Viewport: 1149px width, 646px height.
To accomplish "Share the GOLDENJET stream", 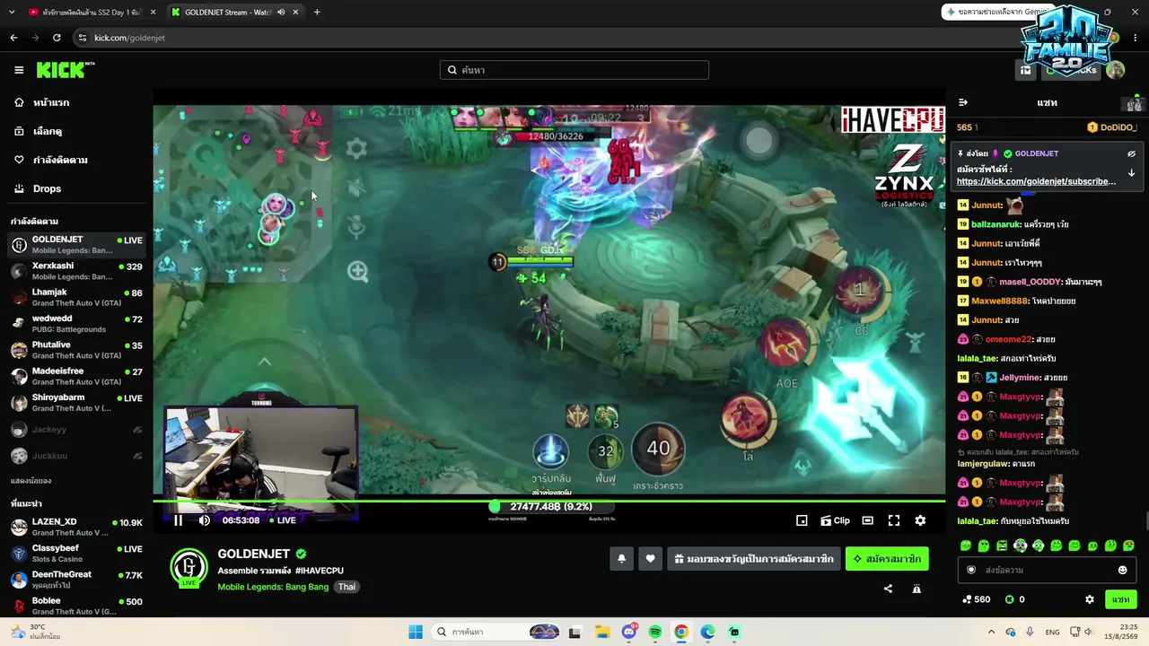I will 888,589.
